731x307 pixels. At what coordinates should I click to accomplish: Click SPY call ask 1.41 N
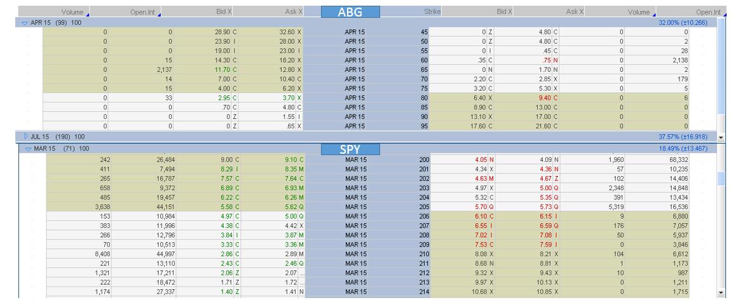click(x=295, y=292)
